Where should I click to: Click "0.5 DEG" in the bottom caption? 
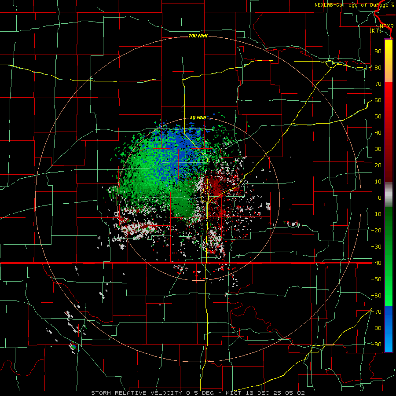(x=200, y=393)
